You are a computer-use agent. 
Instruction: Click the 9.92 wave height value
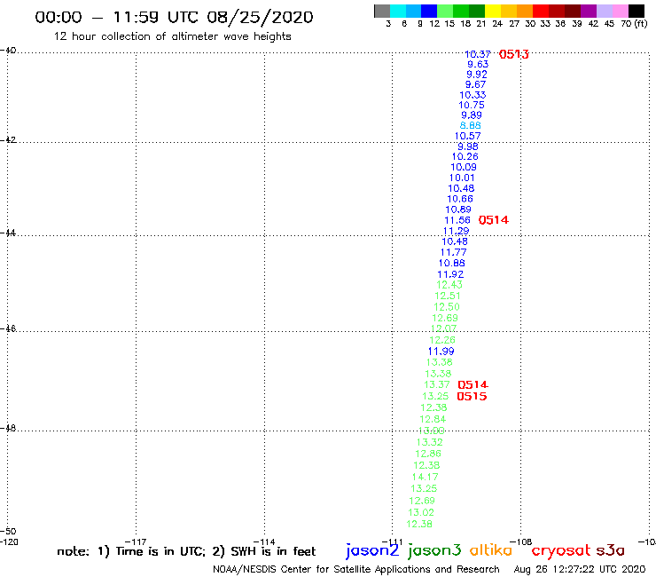coord(477,75)
